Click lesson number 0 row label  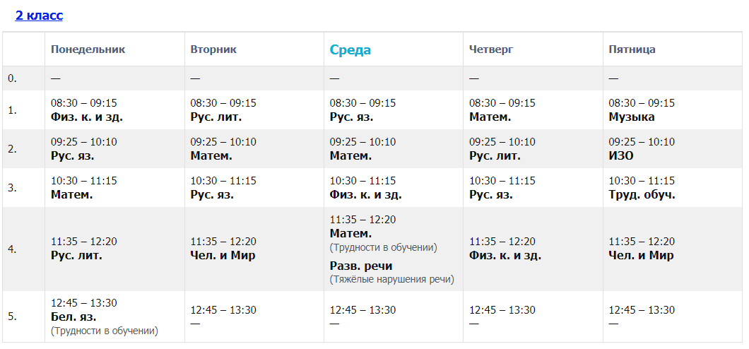12,78
